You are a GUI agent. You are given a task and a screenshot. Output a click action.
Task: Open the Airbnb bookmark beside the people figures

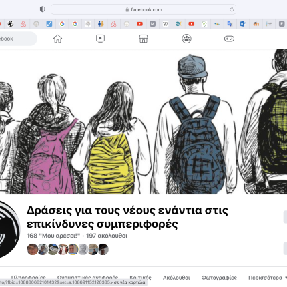click(x=113, y=24)
